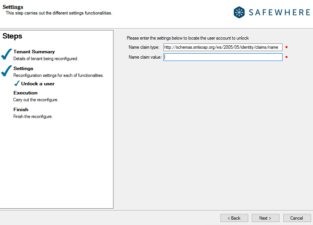This screenshot has width=313, height=225.
Task: Click 'Details of tenant being reconfigured.' text
Action: pyautogui.click(x=46, y=59)
